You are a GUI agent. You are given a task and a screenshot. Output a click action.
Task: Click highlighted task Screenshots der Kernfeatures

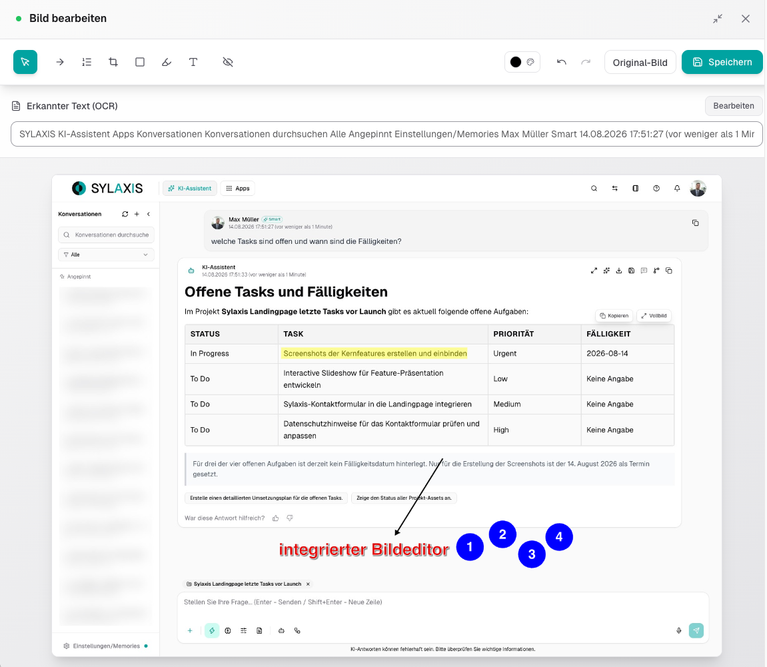(x=375, y=354)
